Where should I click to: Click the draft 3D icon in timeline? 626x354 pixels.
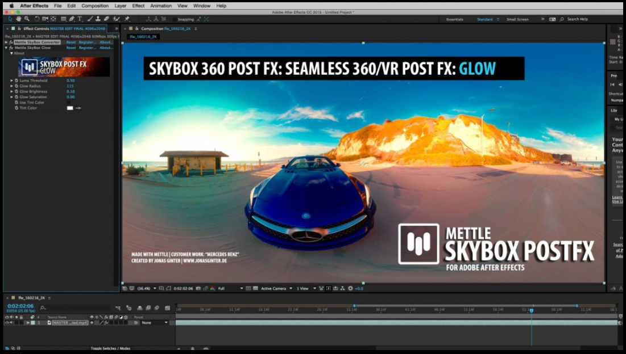coord(129,308)
